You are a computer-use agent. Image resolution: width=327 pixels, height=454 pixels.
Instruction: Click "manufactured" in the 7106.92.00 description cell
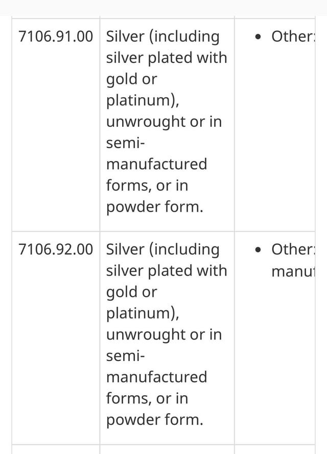click(x=156, y=377)
